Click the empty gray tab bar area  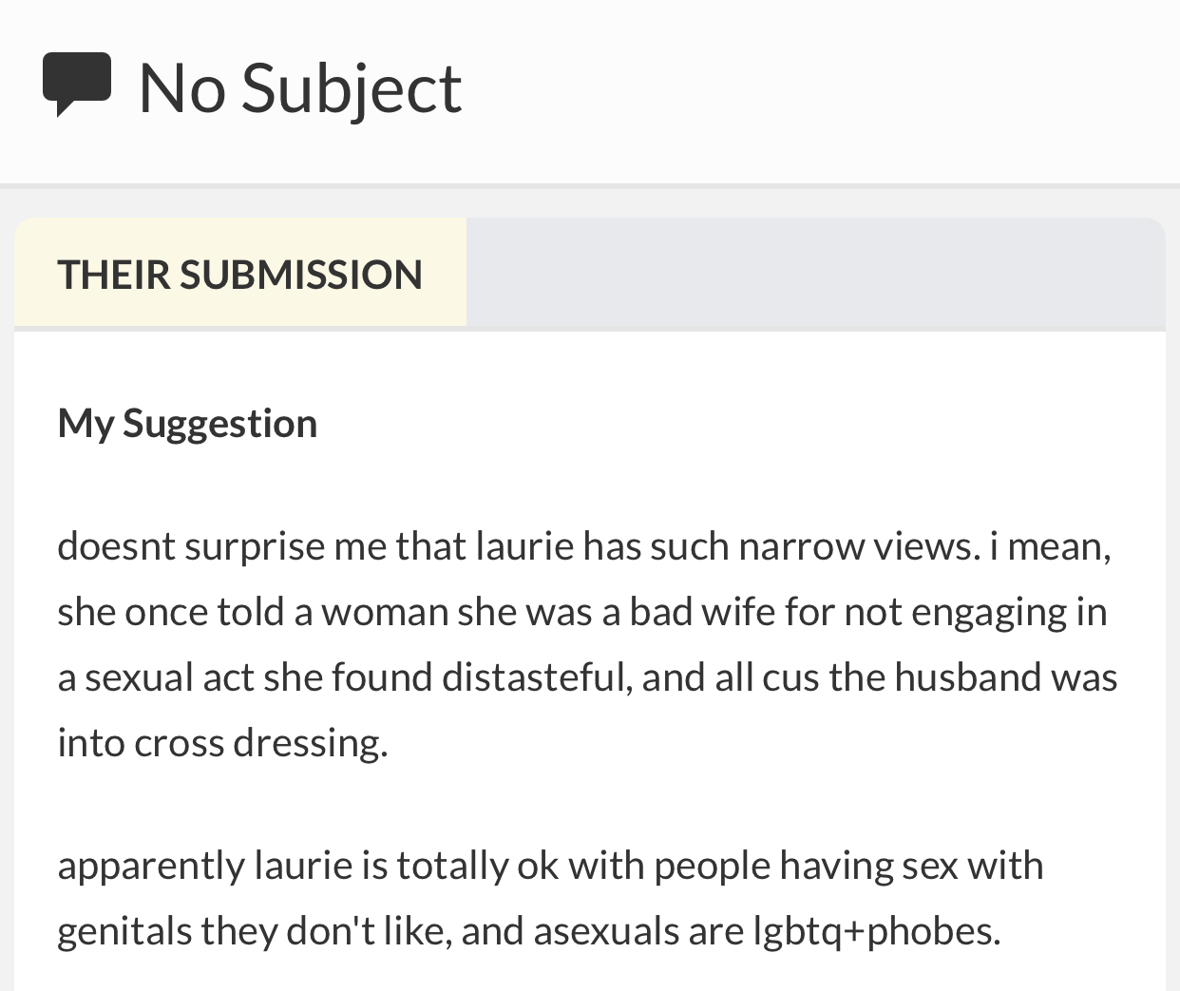pyautogui.click(x=815, y=274)
